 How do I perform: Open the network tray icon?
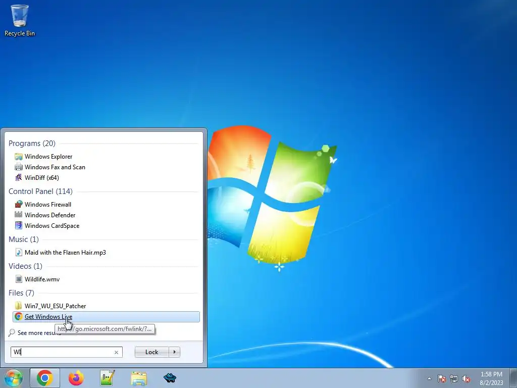tap(454, 378)
